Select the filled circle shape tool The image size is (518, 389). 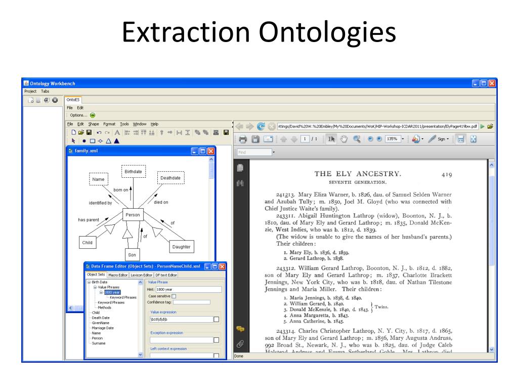pos(84,141)
